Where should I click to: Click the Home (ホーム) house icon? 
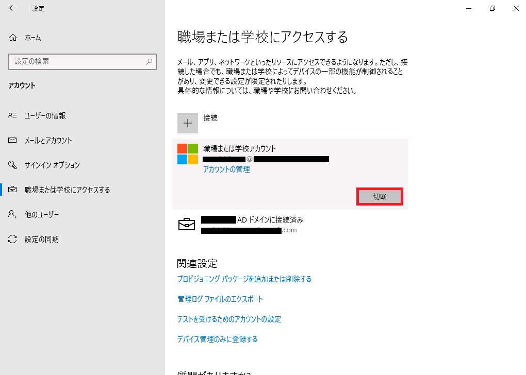pyautogui.click(x=13, y=38)
